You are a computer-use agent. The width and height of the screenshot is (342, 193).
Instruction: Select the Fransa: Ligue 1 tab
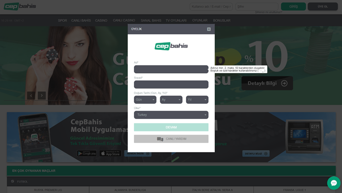295,190
